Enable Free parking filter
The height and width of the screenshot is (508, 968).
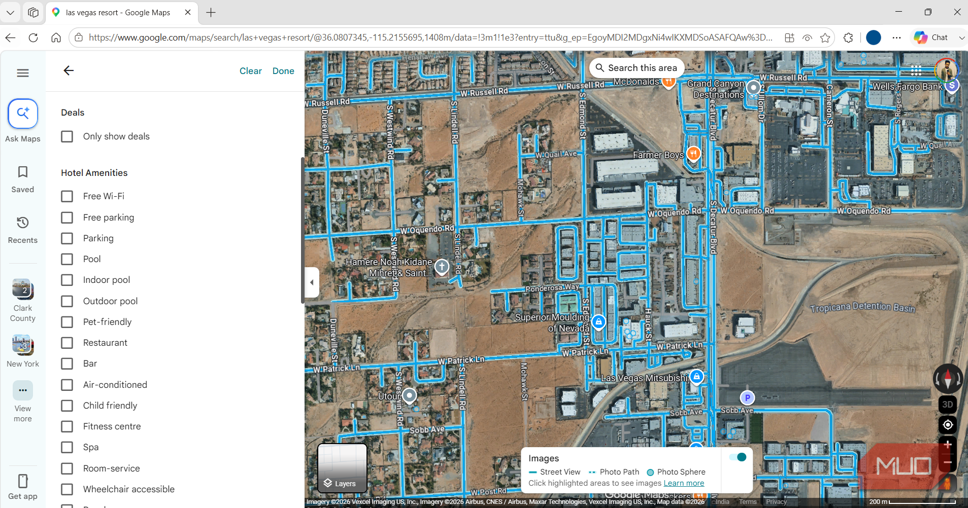click(x=67, y=217)
